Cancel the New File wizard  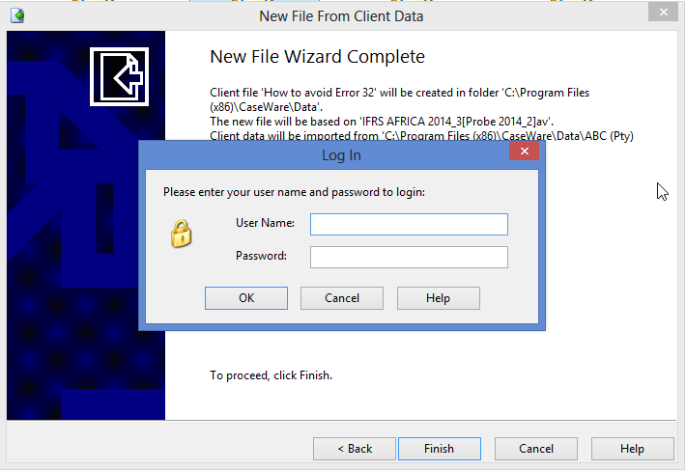[536, 449]
